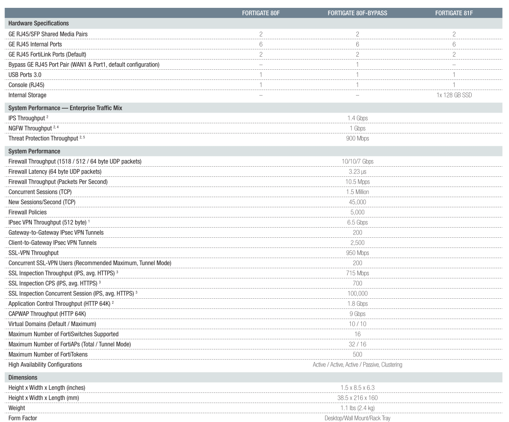Image resolution: width=509 pixels, height=422 pixels.
Task: Click the 1x 128 GB SSD value
Action: click(454, 95)
